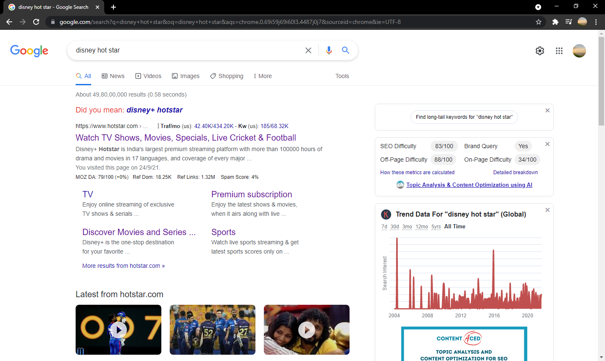Open the cricket team thumbnail in the middle
Viewport: 605px width, 361px height.
pos(213,330)
